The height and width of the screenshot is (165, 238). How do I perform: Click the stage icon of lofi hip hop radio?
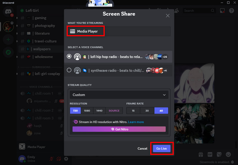click(x=77, y=57)
